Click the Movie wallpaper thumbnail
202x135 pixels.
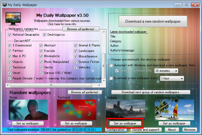point(28,110)
